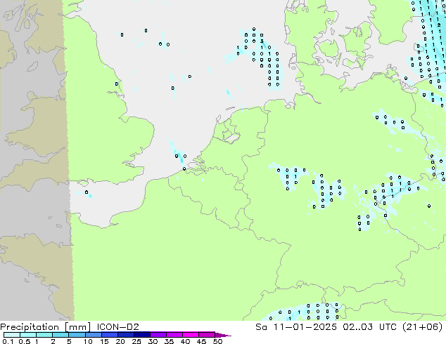The width and height of the screenshot is (446, 344).
Task: Select the 2–5 mm legend swatch
Action: (60, 335)
